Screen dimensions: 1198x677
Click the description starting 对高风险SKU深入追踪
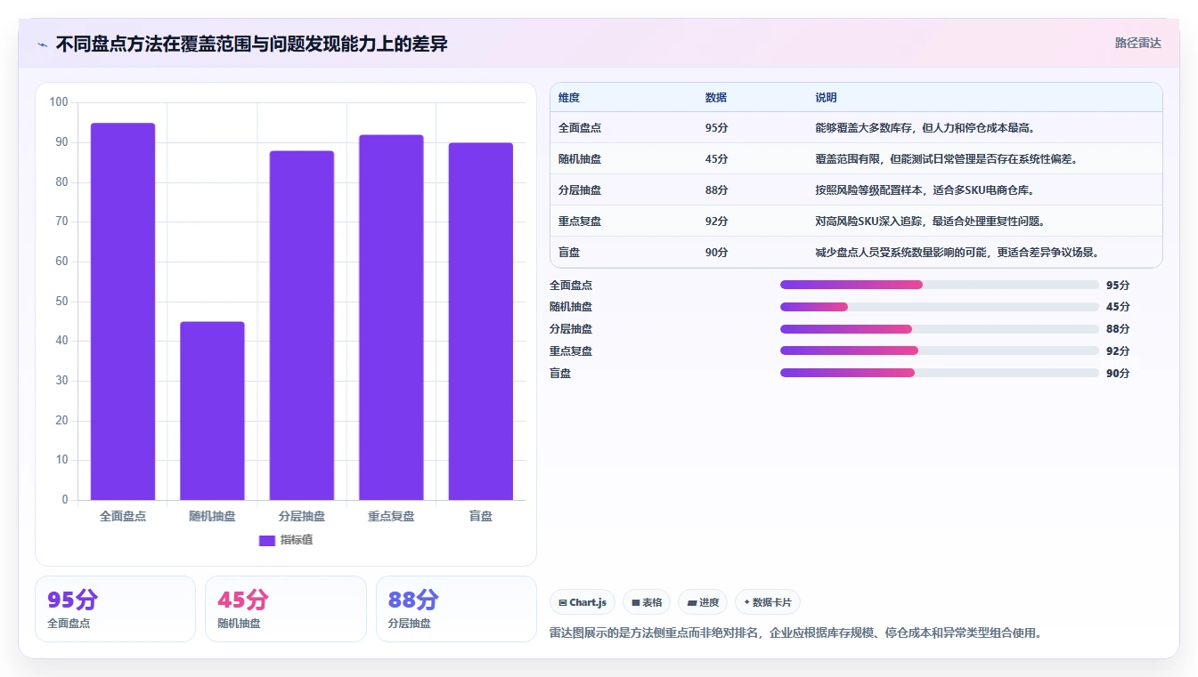pos(930,222)
